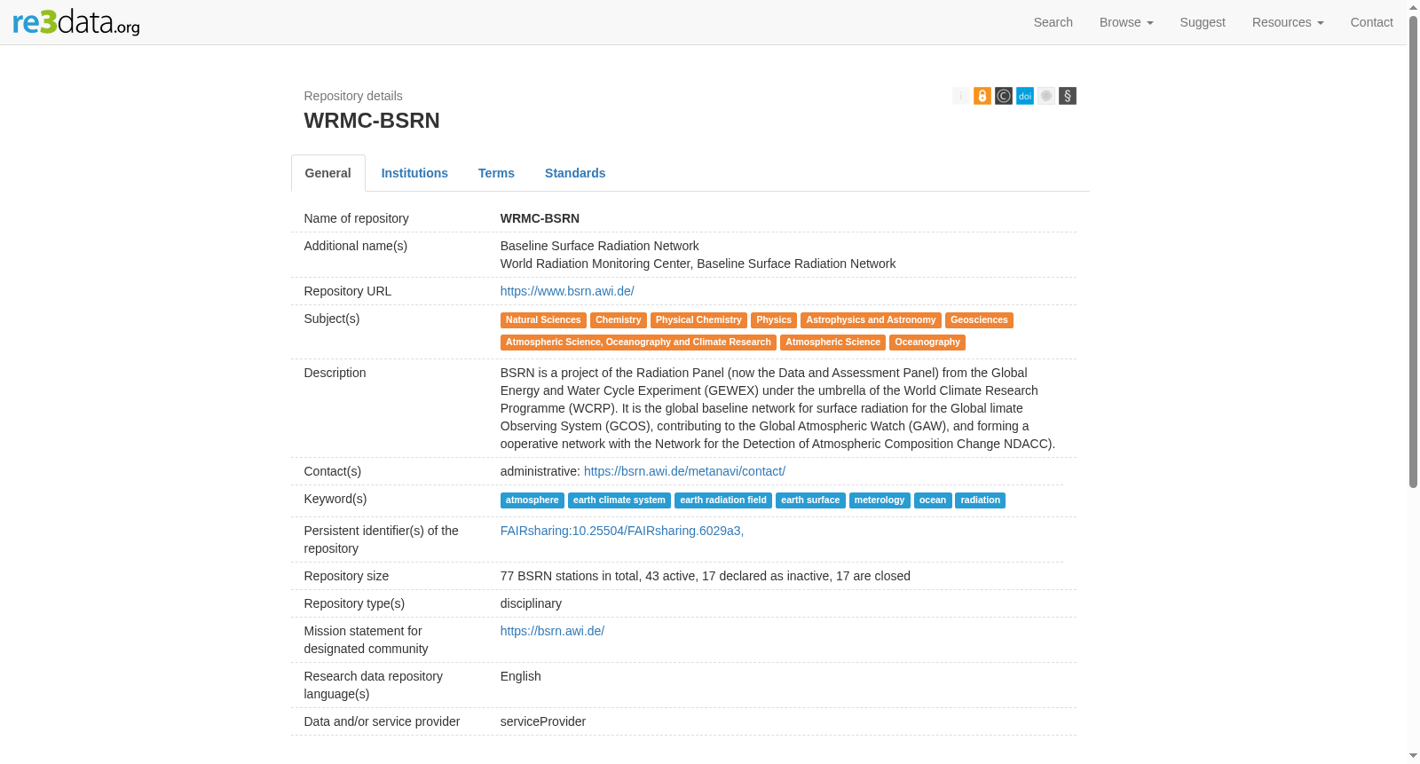Click the copyright license badge icon
This screenshot has width=1420, height=764.
(1004, 96)
